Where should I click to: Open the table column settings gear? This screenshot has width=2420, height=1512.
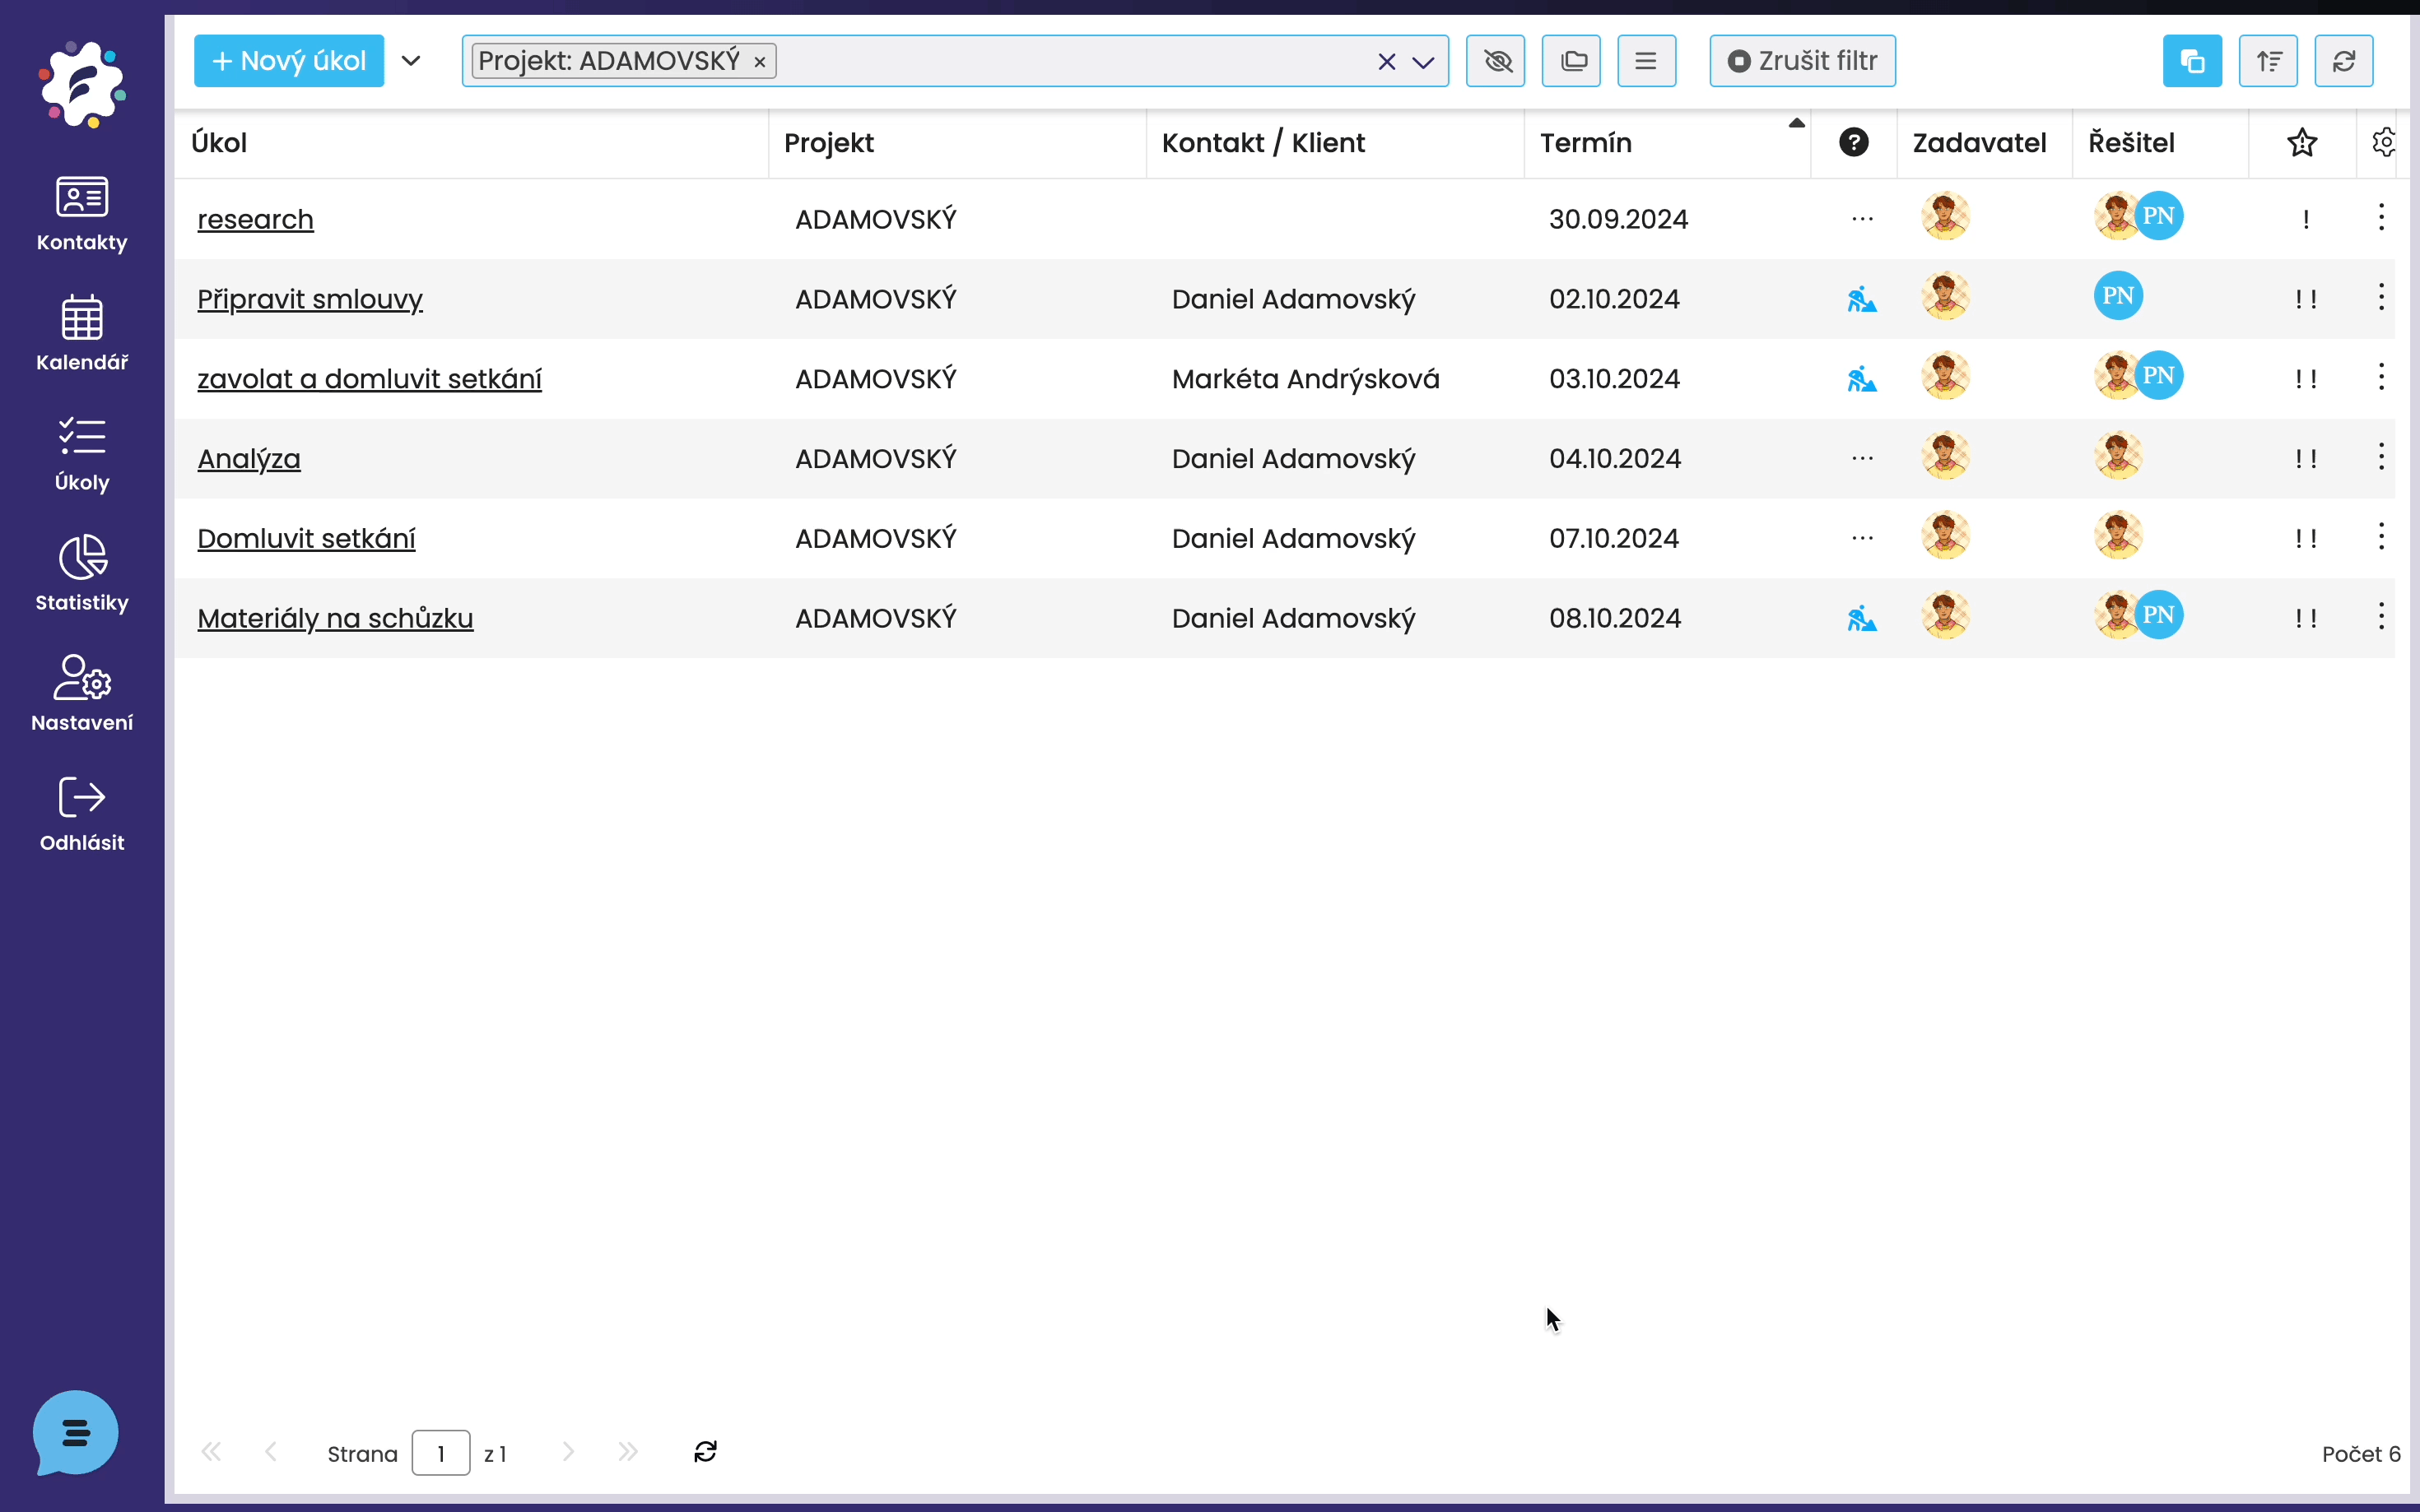2384,143
